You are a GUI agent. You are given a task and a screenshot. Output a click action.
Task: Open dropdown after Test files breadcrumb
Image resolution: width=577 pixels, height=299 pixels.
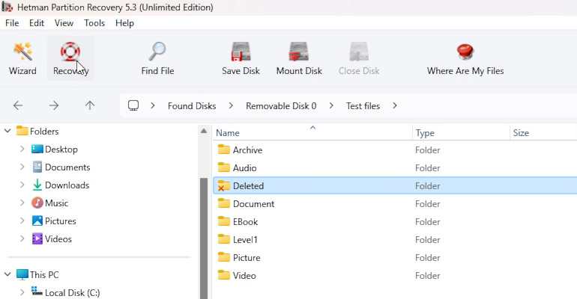395,105
